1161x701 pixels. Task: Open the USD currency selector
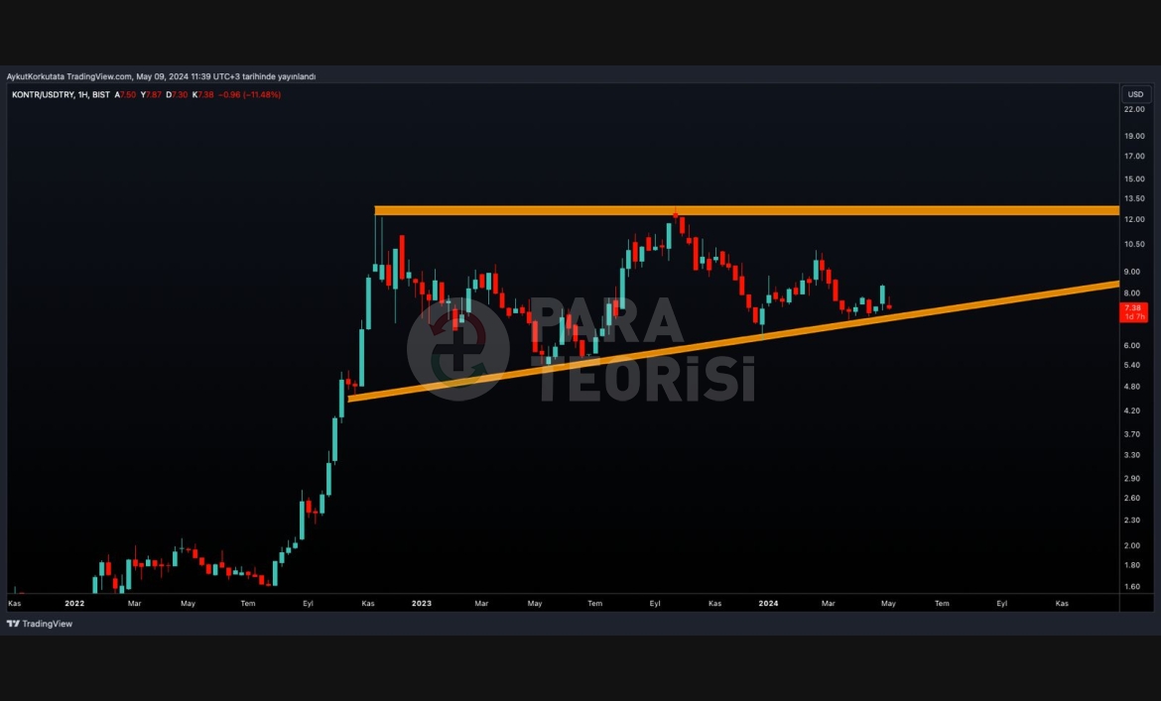(x=1135, y=94)
